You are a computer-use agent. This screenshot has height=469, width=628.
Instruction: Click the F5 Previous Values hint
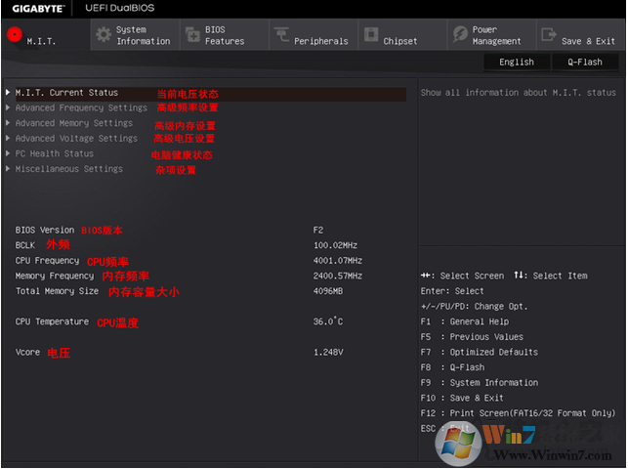point(472,337)
